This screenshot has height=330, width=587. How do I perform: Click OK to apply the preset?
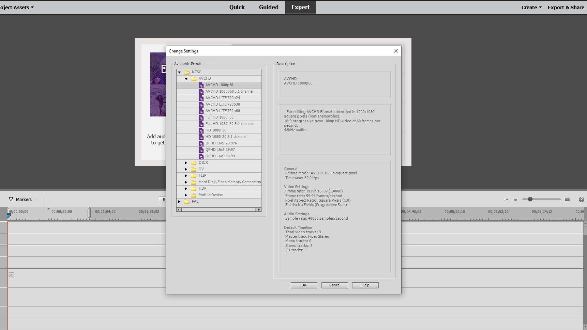click(x=303, y=285)
